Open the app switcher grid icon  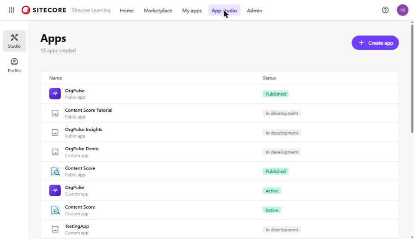[12, 10]
